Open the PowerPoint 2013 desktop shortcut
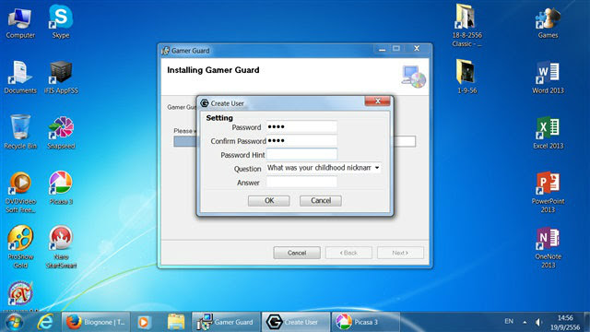This screenshot has height=332, width=590. [x=548, y=192]
